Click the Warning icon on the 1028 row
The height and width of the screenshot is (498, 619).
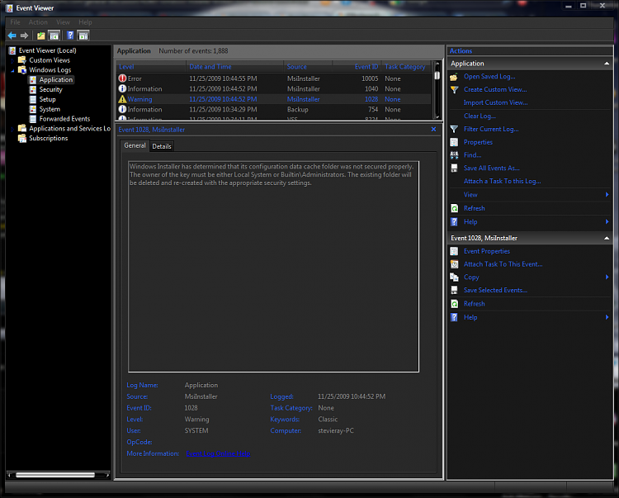122,99
